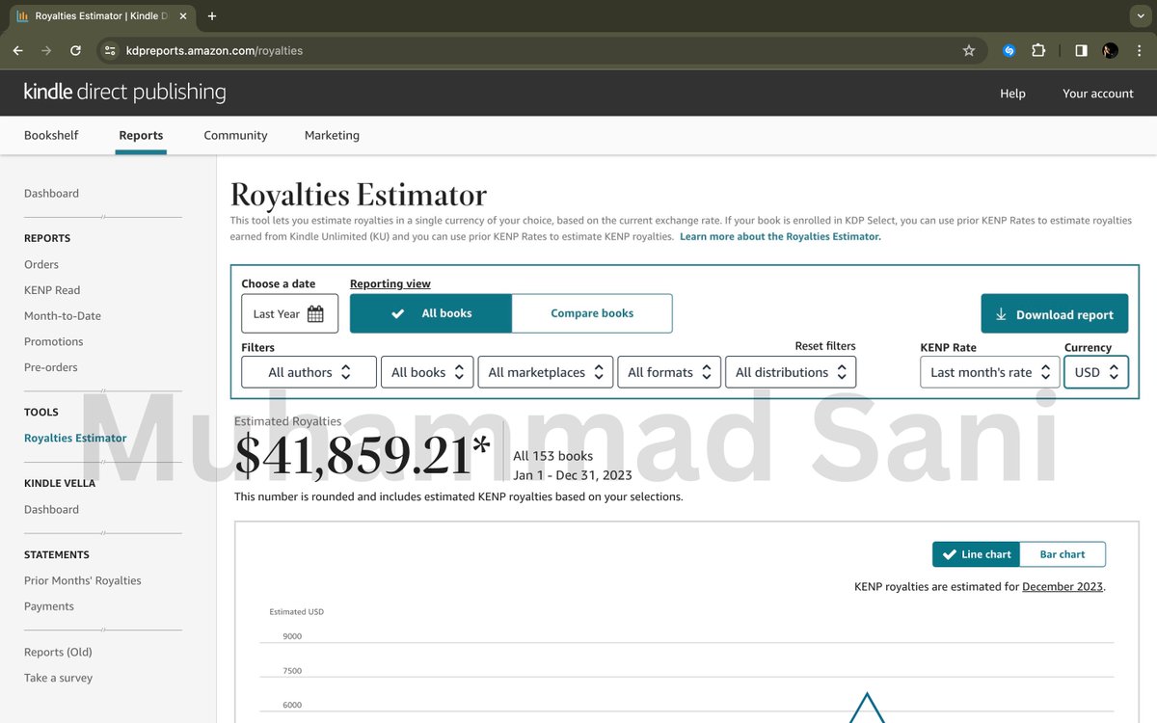Viewport: 1157px width, 723px height.
Task: Open the Last Year date chooser
Action: [x=289, y=313]
